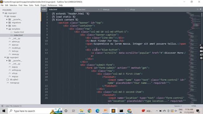Toggle the sidebar with status bar icon
This screenshot has height=114, width=203.
pos(3,106)
